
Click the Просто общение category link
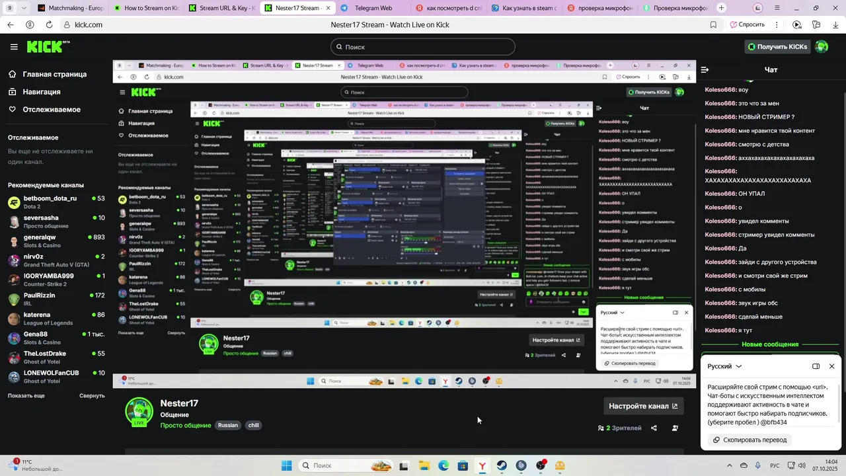tap(186, 425)
